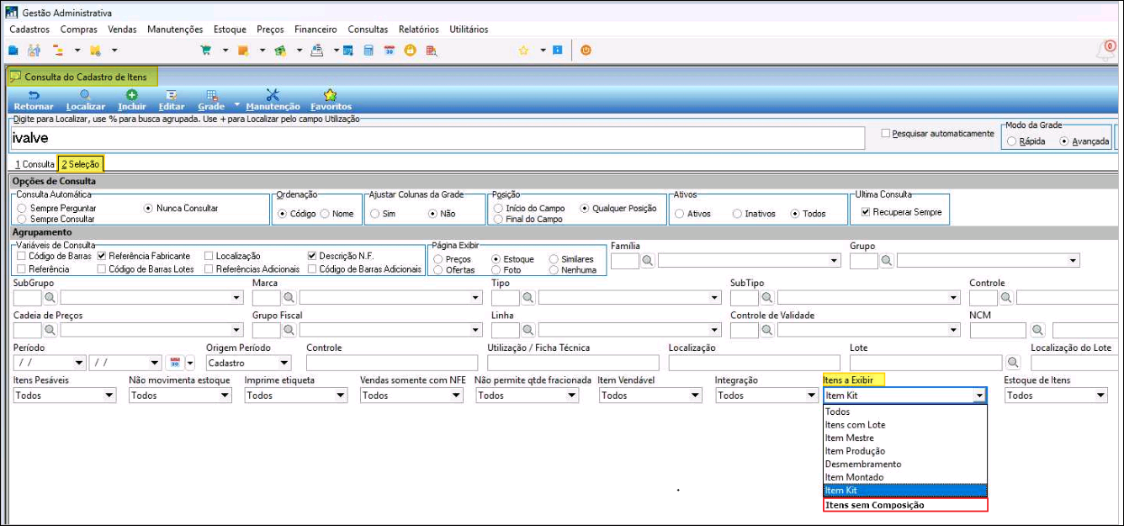1124x526 pixels.
Task: Select Início do Campo position radio
Action: pyautogui.click(x=499, y=208)
